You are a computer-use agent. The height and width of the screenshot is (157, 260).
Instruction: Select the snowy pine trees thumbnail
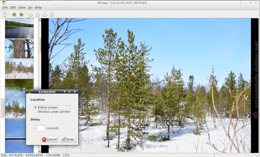pyautogui.click(x=15, y=108)
